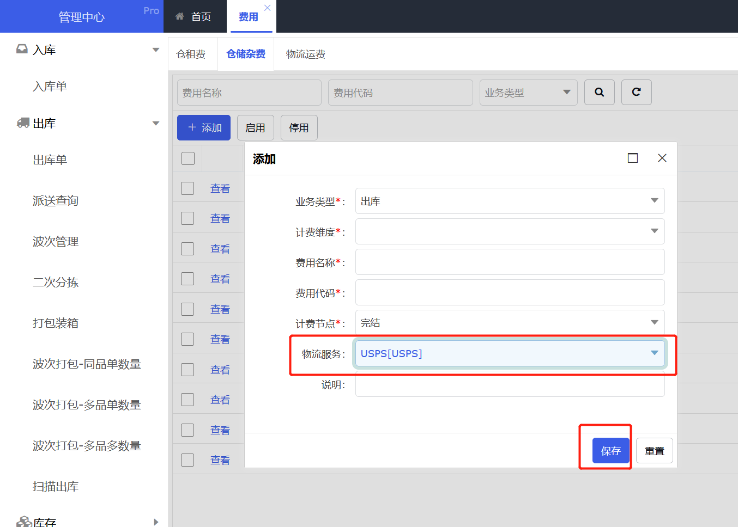Click the refresh icon button

pyautogui.click(x=637, y=92)
